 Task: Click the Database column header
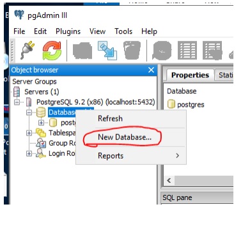point(182,91)
